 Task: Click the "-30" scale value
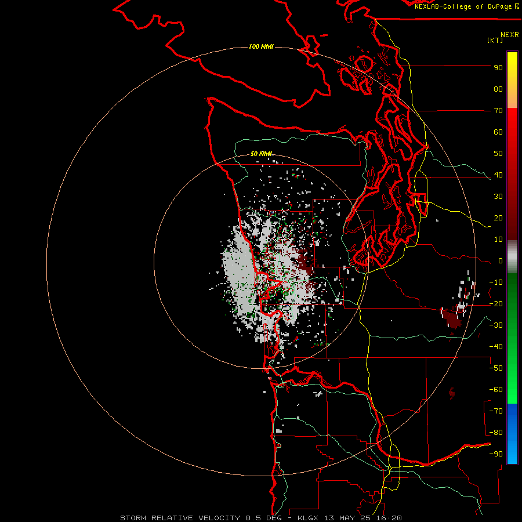tap(496, 325)
